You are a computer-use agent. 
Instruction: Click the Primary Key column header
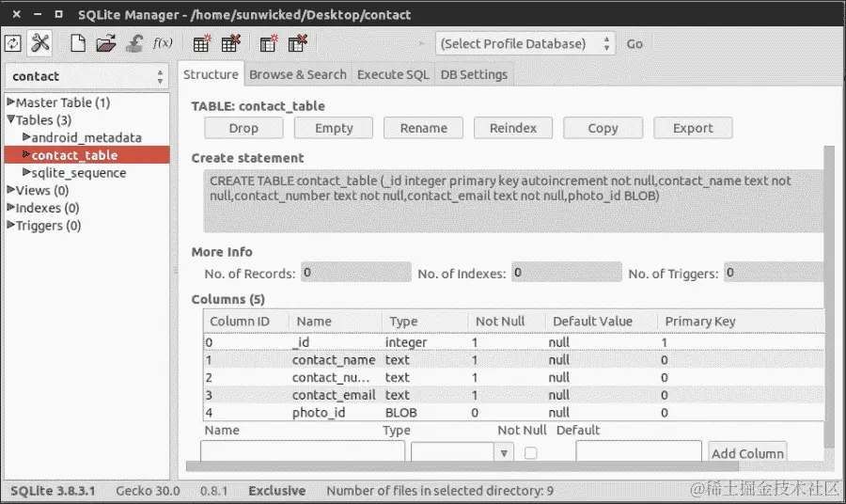[741, 321]
